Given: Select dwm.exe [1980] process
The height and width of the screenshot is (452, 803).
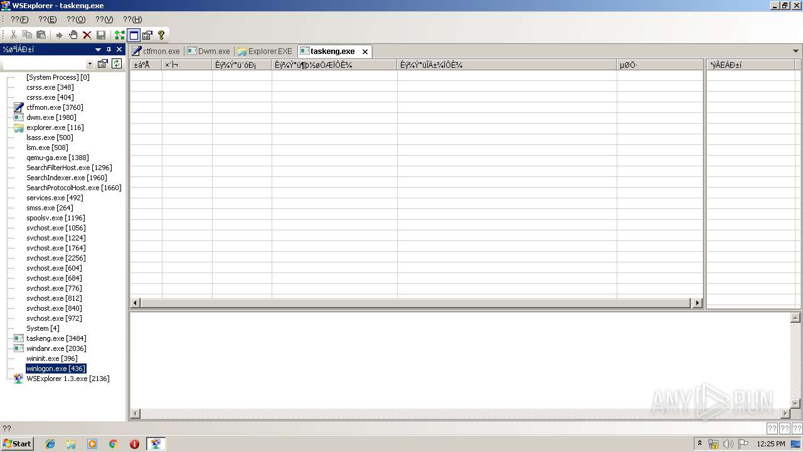Looking at the screenshot, I should coord(51,117).
